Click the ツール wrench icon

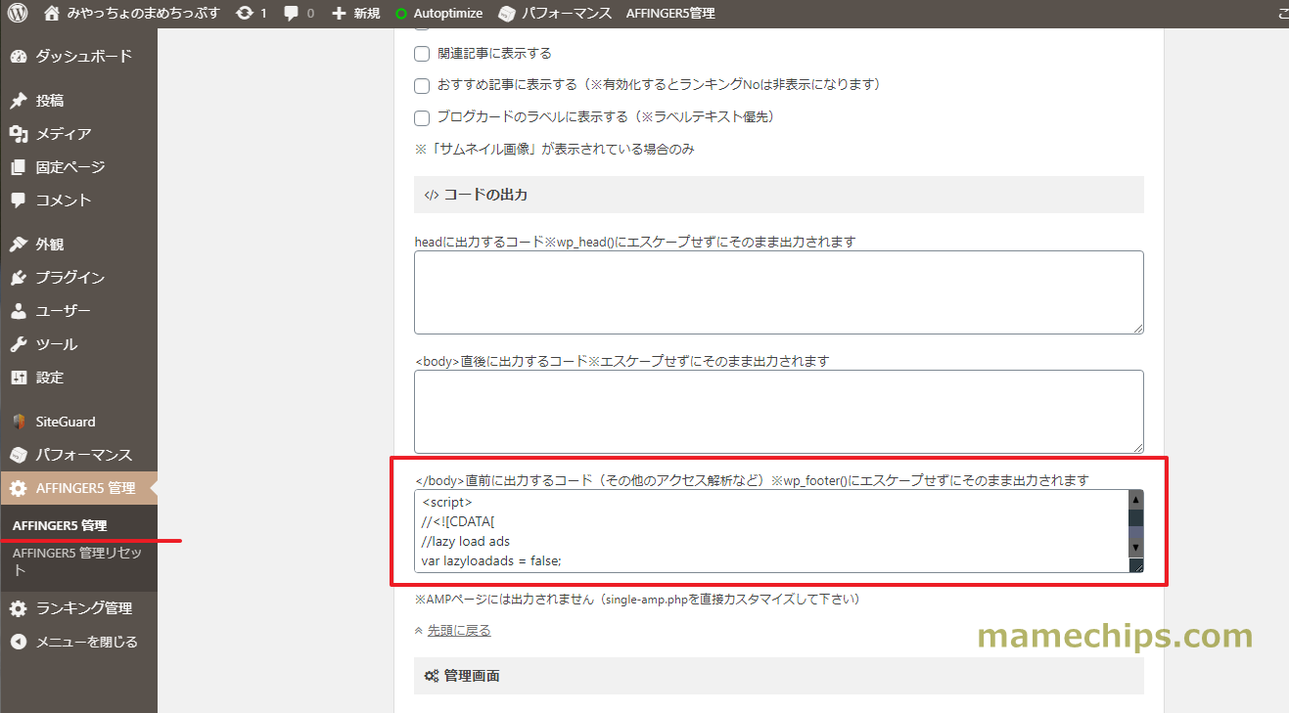click(19, 344)
